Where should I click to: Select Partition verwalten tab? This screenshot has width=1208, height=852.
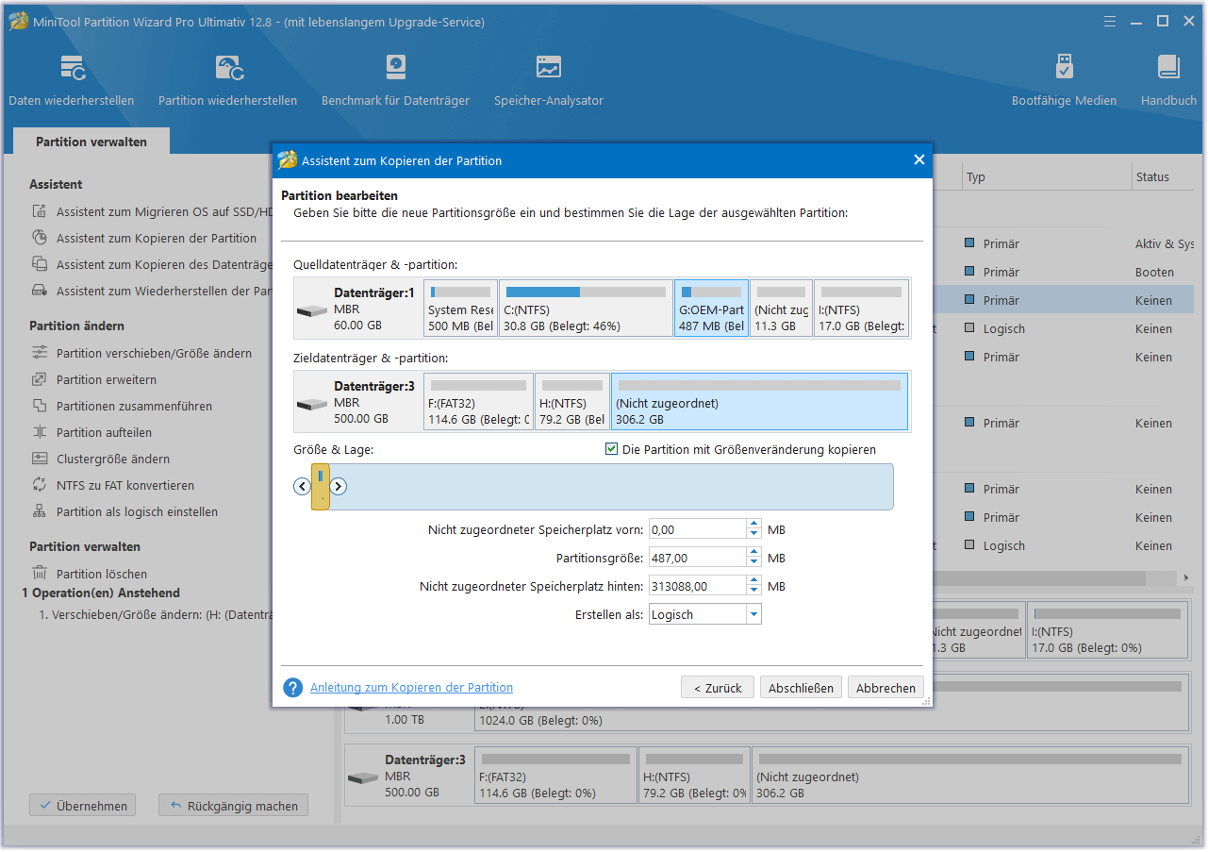click(x=91, y=142)
